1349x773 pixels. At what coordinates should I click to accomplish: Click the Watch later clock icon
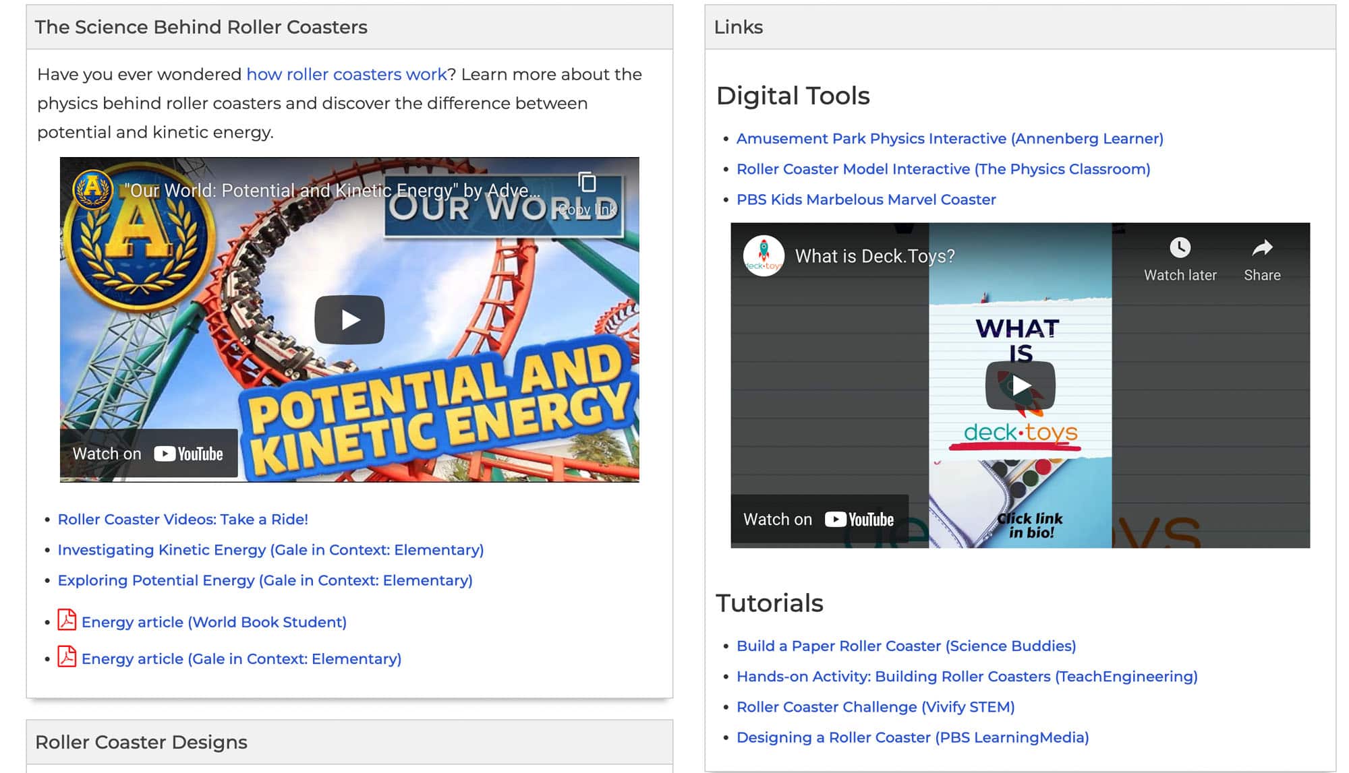(1180, 247)
